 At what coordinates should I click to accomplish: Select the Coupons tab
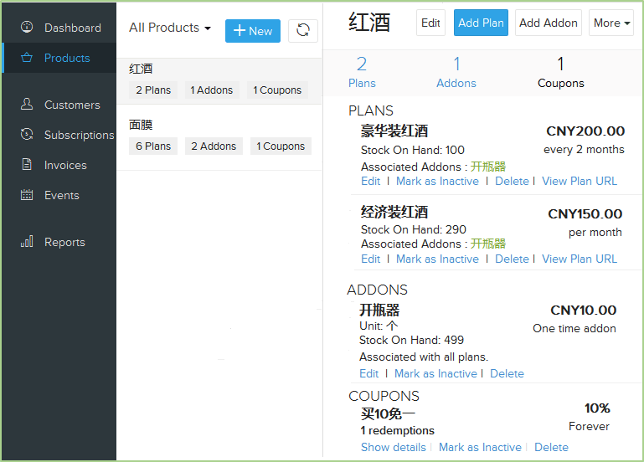point(560,72)
